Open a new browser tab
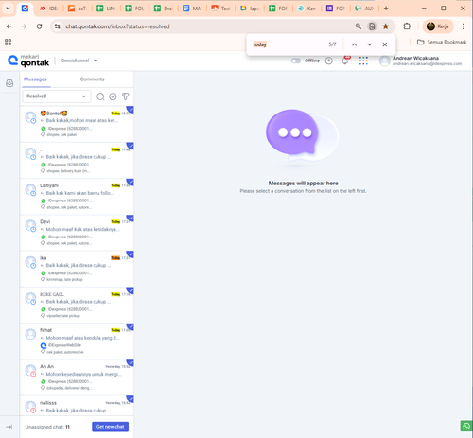 point(386,9)
